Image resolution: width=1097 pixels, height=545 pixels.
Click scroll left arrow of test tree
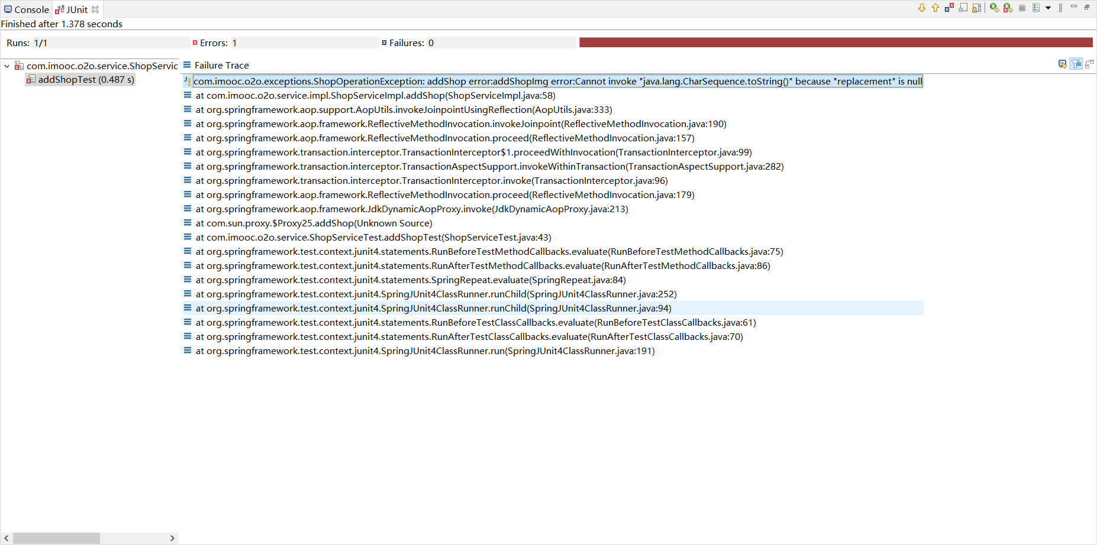pos(7,538)
